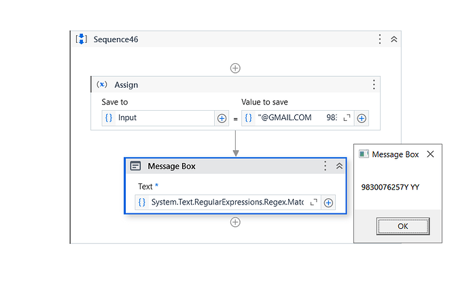Add an activity below the Message Box block
Screen dimensions: 469x301
point(235,222)
